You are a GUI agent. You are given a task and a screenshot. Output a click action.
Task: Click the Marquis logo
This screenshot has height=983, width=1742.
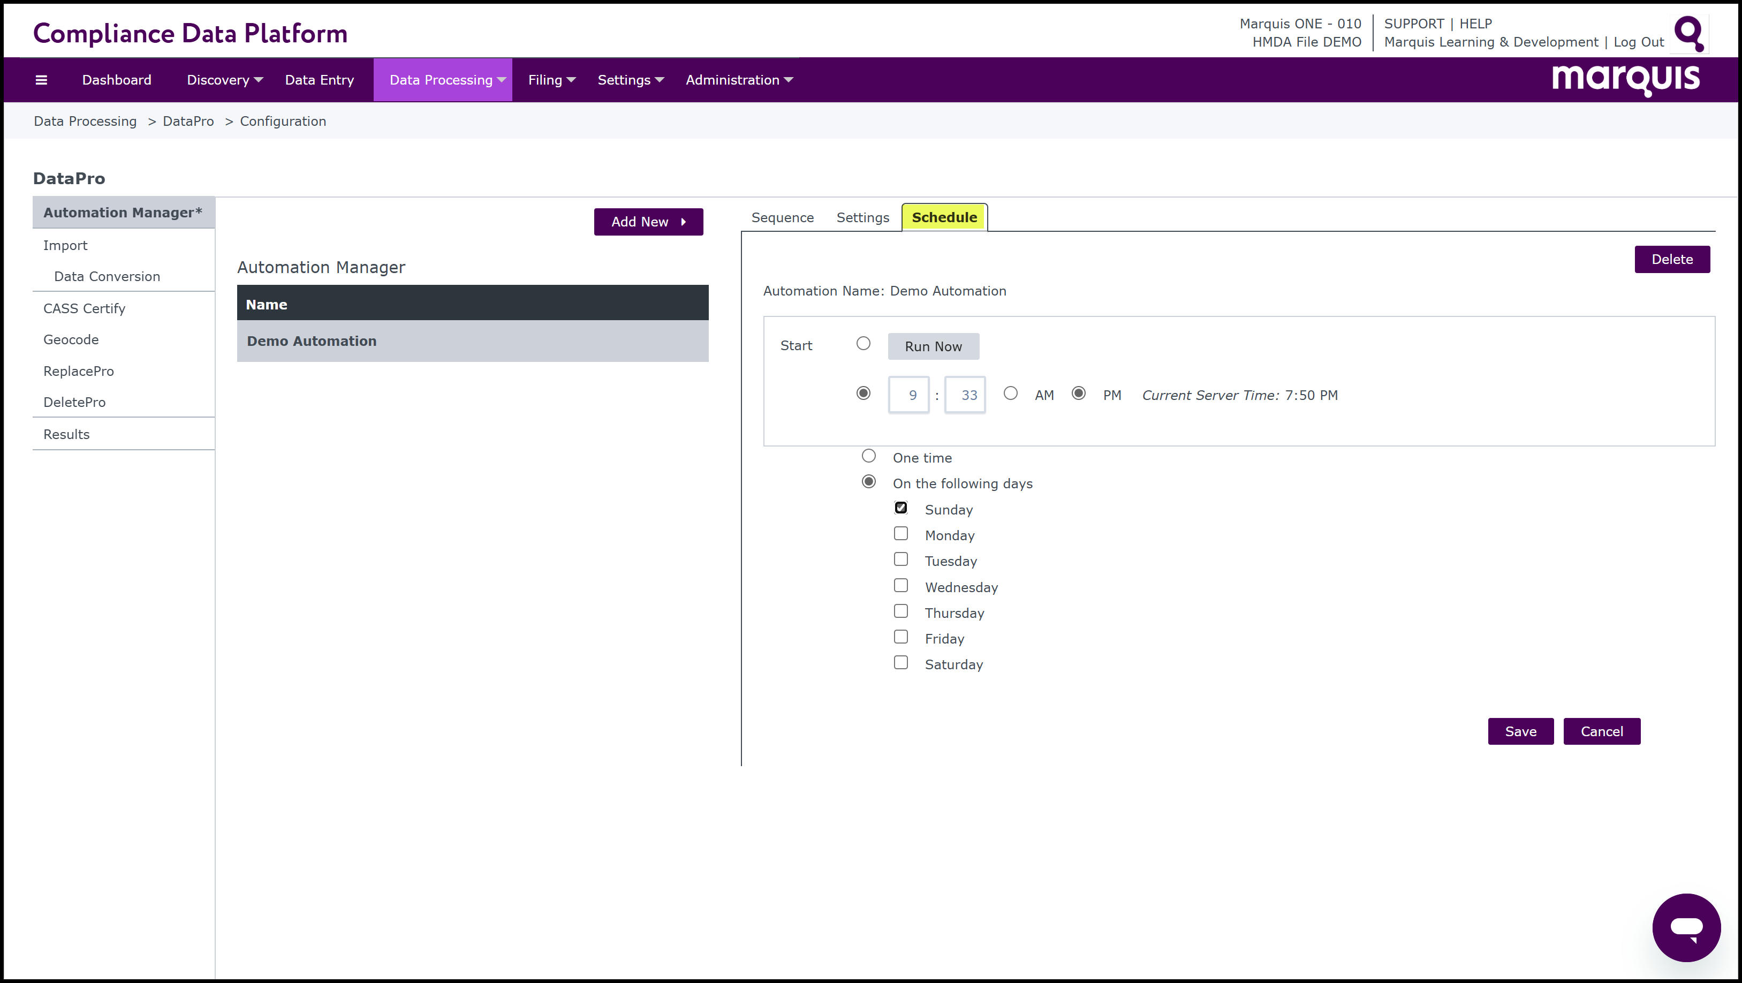coord(1625,80)
